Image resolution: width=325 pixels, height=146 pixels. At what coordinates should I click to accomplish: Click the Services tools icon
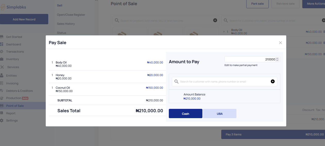point(2,67)
